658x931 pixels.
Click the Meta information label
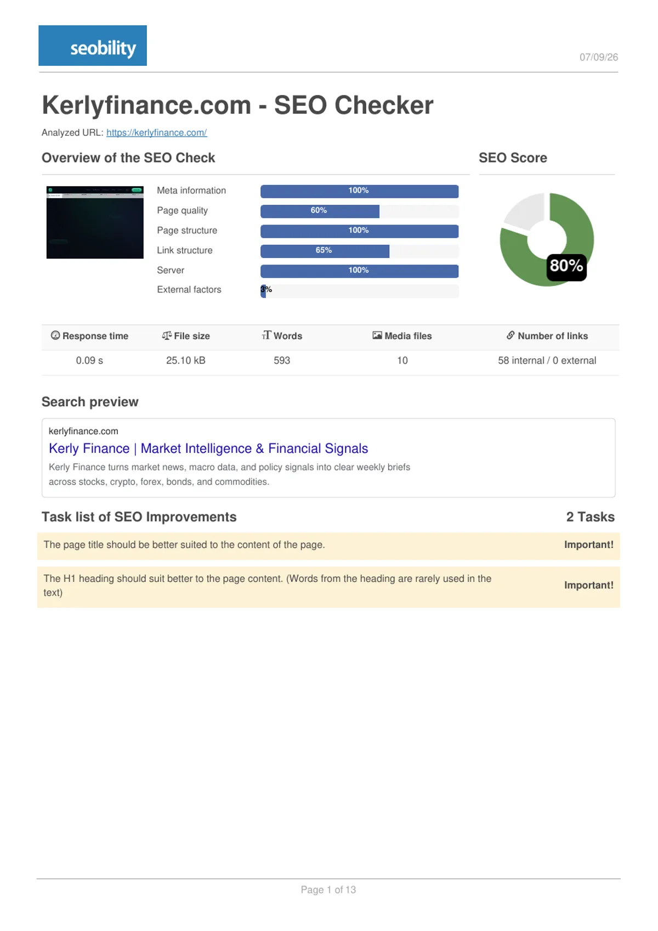[x=191, y=190]
